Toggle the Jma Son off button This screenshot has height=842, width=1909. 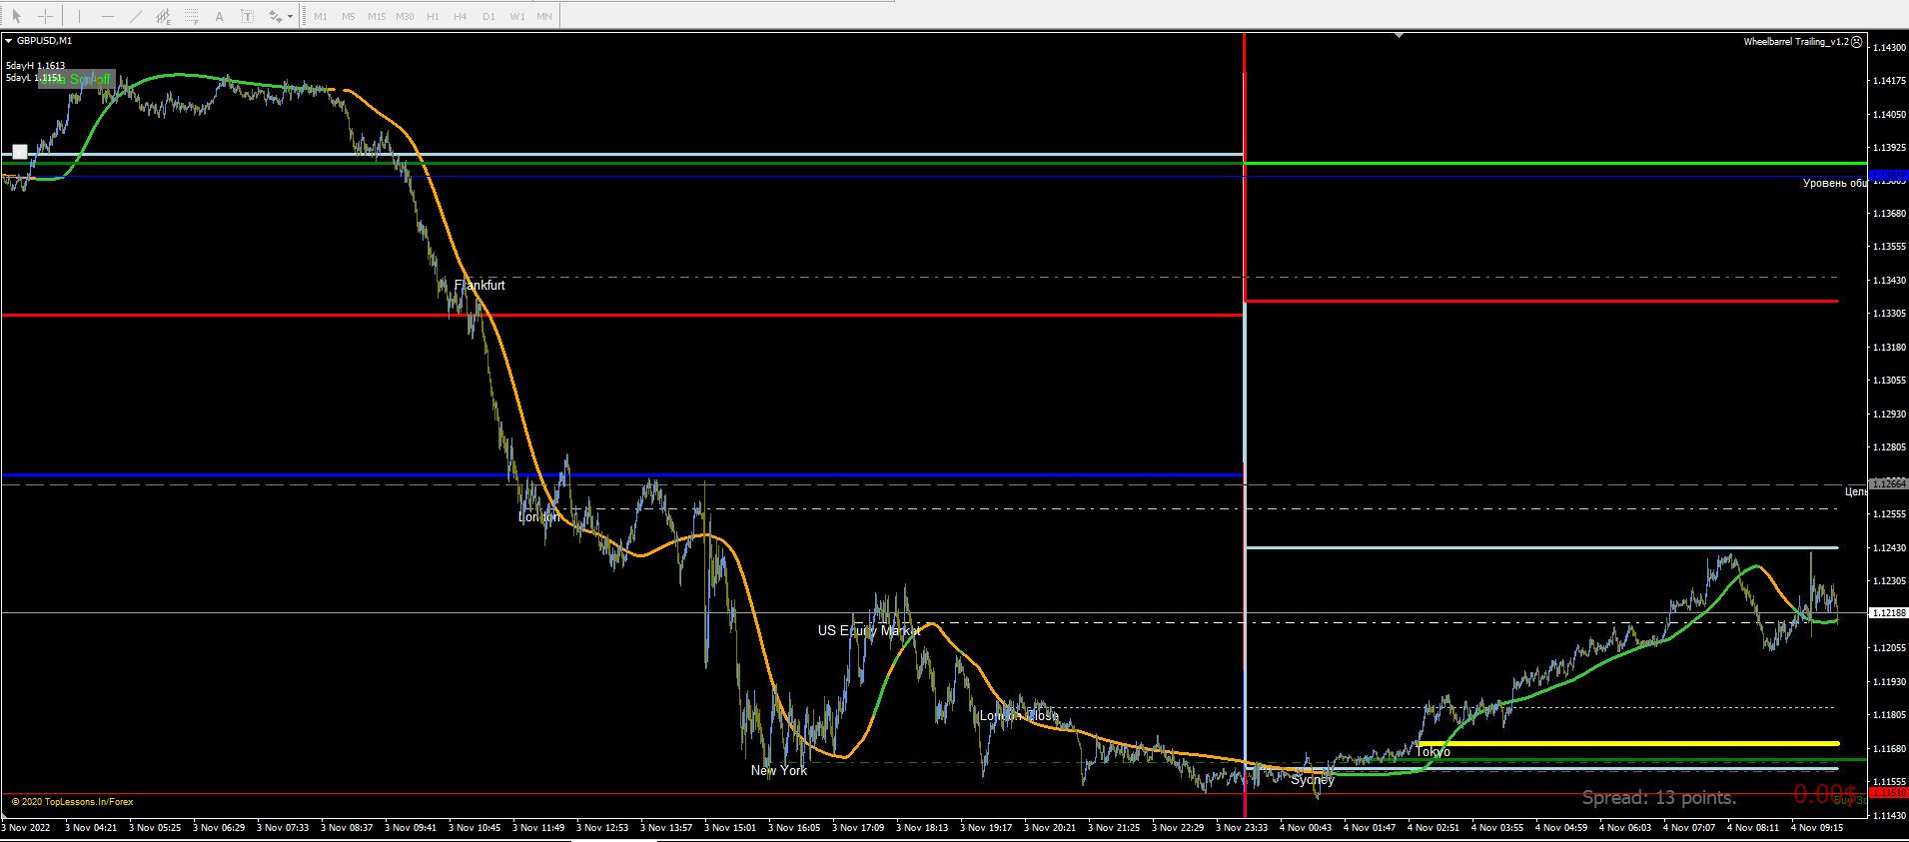tap(77, 78)
